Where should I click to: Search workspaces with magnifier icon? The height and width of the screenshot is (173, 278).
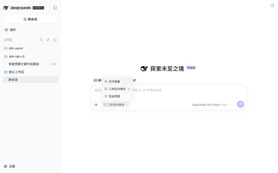click(41, 40)
